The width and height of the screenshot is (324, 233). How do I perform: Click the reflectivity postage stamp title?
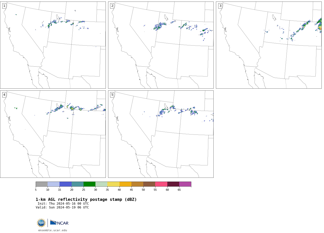point(86,200)
